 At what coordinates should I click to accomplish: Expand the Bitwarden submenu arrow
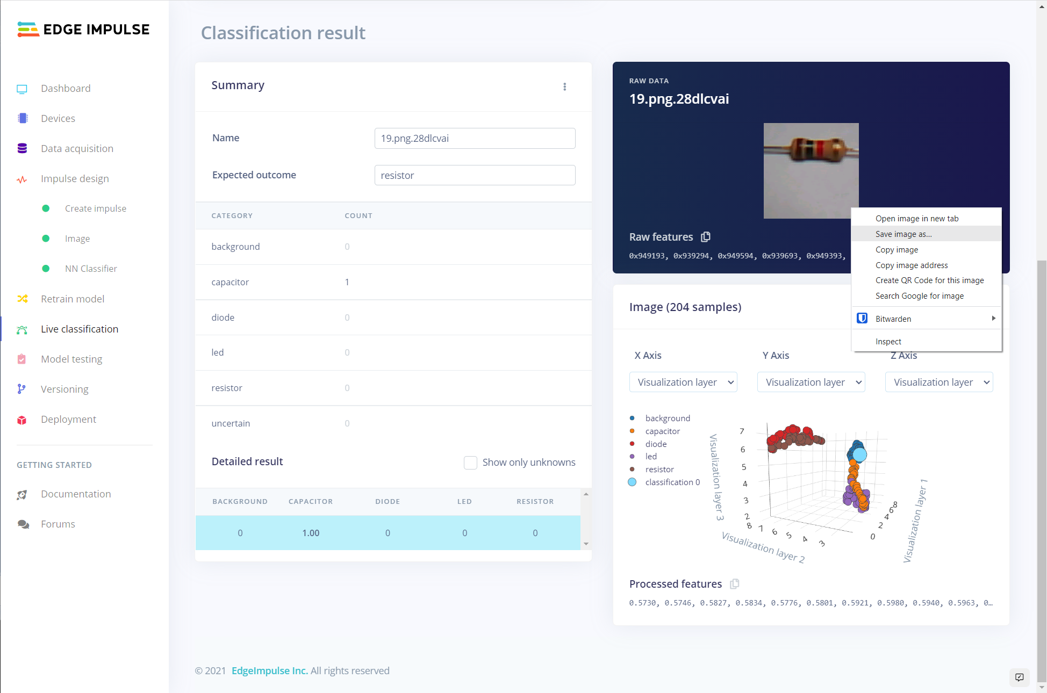pyautogui.click(x=993, y=318)
